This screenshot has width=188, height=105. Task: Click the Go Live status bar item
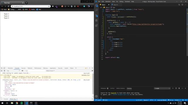tap(171, 100)
